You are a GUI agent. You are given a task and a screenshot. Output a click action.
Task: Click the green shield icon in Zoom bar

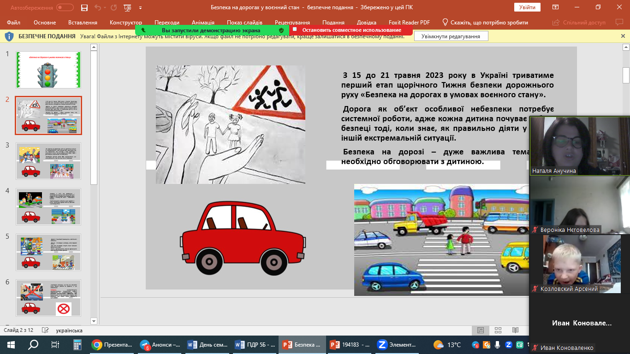coord(281,30)
